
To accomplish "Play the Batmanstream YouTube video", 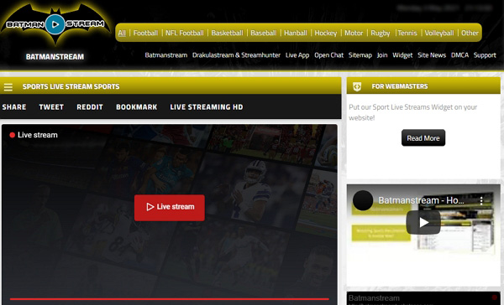I will tap(423, 222).
